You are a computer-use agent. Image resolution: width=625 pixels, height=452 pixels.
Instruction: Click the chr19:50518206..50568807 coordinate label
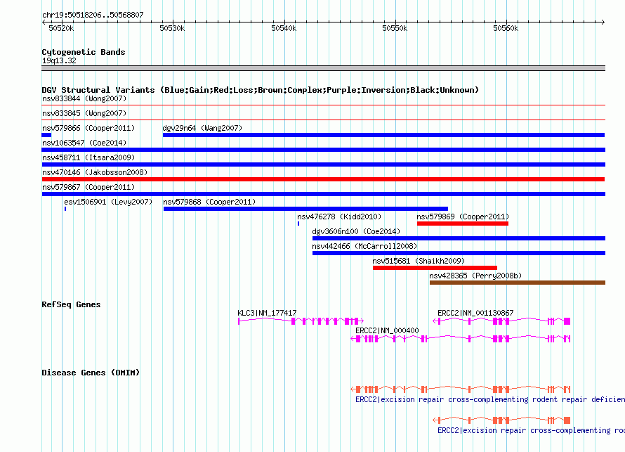[93, 15]
